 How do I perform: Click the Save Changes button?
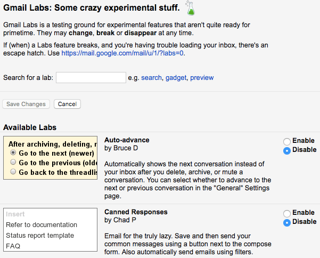coord(26,104)
